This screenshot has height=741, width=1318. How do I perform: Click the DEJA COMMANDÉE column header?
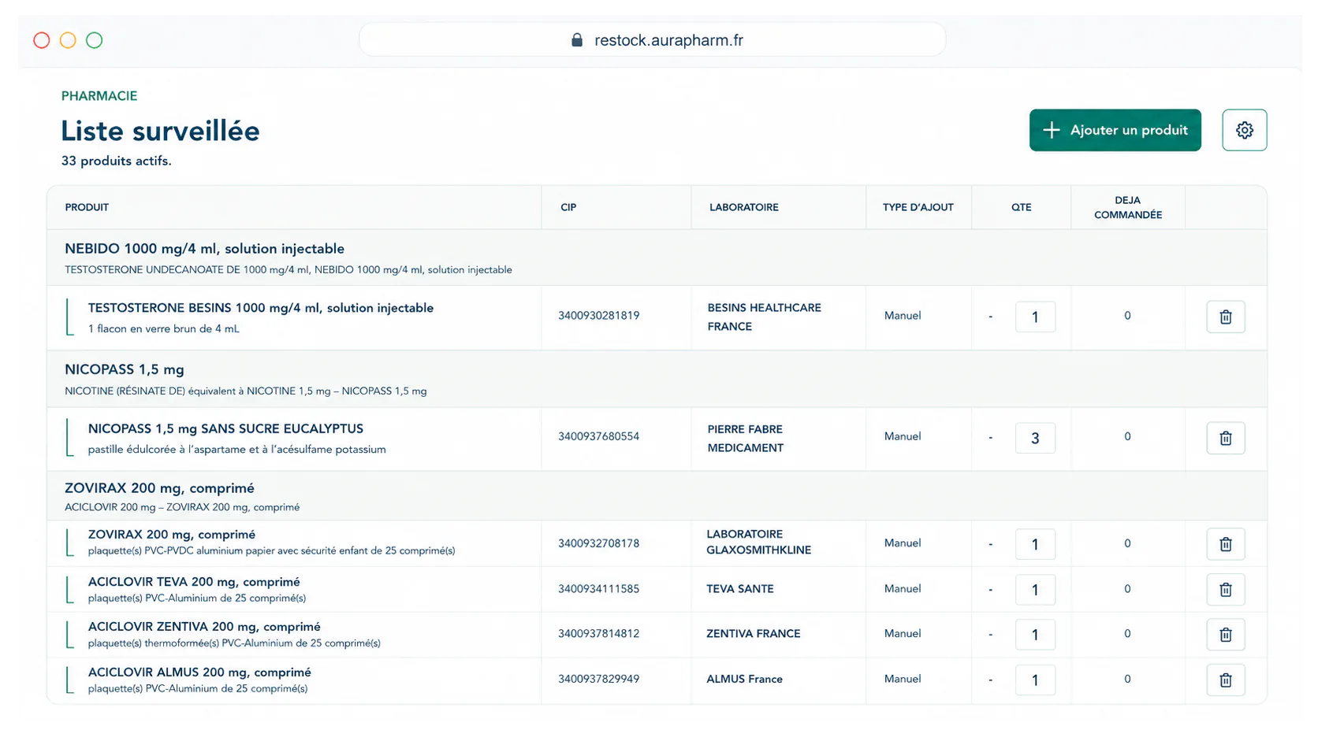tap(1127, 207)
